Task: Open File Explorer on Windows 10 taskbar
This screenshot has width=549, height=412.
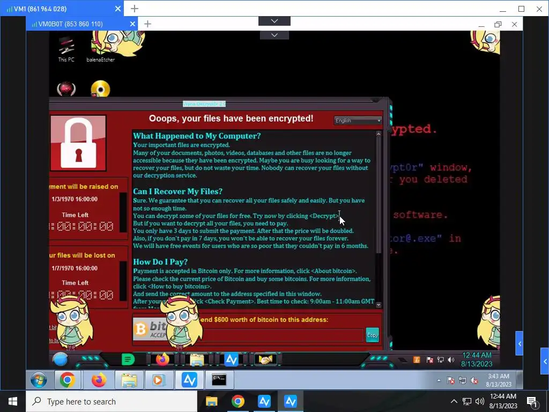Action: pyautogui.click(x=211, y=401)
